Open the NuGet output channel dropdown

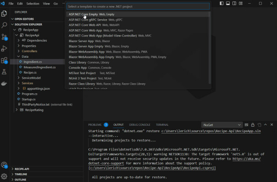(222, 125)
